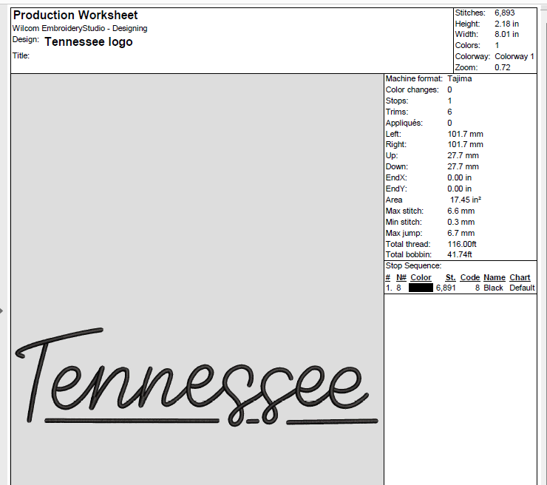Click the Max stitch value 6.6 mm
This screenshot has width=547, height=485.
(461, 211)
